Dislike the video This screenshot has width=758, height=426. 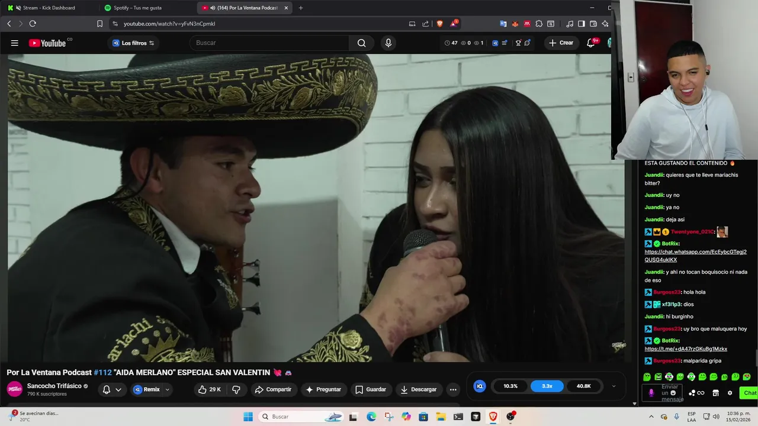pos(236,389)
